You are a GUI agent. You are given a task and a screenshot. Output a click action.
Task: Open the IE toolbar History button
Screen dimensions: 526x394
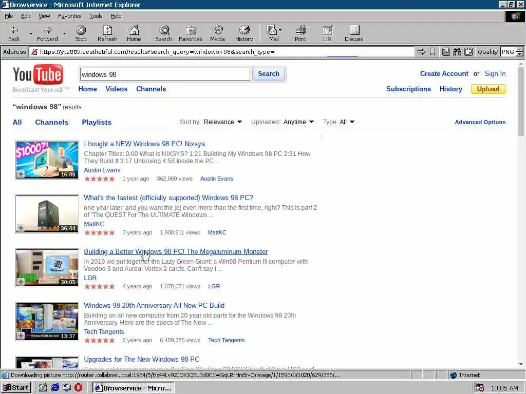[x=244, y=33]
